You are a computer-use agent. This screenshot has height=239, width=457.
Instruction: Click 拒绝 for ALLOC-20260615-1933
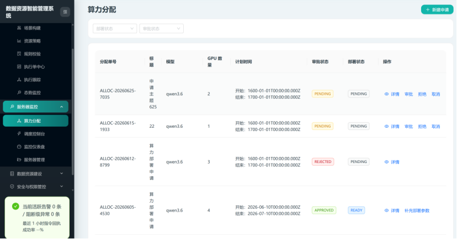tap(422, 127)
